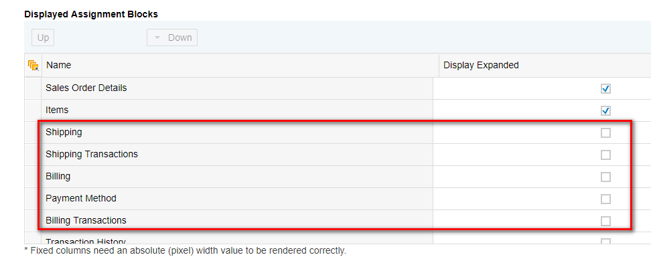Enable Display Expanded for Payment Method
Image resolution: width=651 pixels, height=257 pixels.
(605, 199)
